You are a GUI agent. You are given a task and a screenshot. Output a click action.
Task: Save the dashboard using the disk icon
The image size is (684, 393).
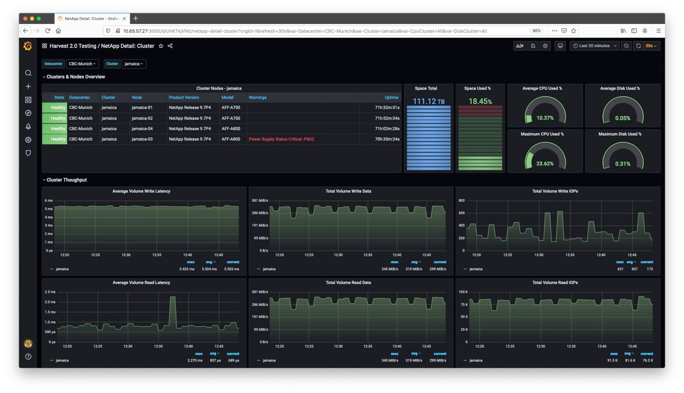coord(533,46)
